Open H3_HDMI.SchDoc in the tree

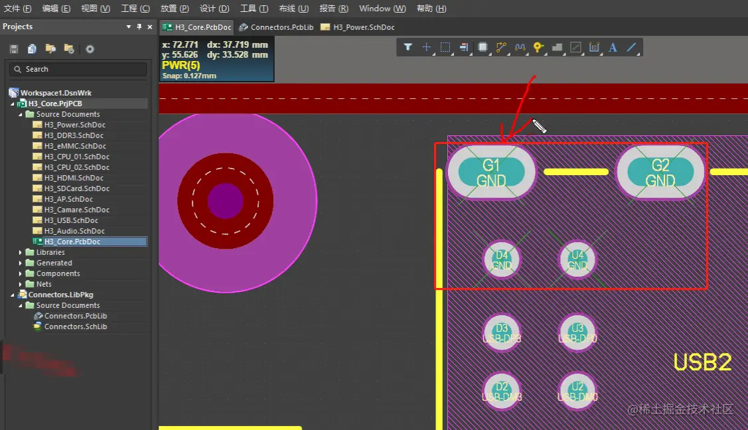click(74, 178)
